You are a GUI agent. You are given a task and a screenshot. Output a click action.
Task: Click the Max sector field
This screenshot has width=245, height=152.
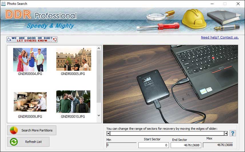218,145
